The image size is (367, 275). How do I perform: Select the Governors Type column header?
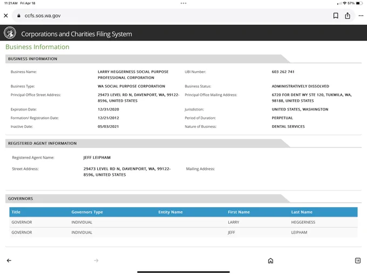click(x=87, y=212)
